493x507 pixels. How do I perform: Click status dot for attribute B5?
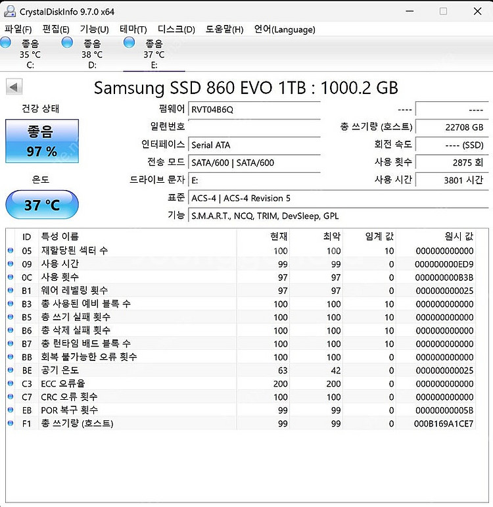pos(11,317)
